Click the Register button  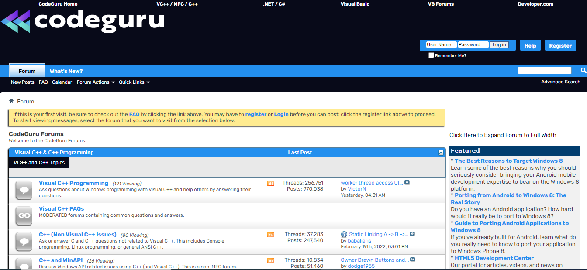560,46
